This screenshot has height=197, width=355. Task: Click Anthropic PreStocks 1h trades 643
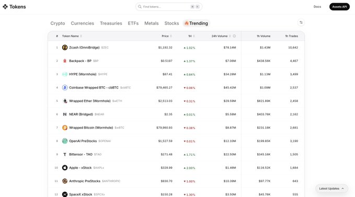pos(295,181)
